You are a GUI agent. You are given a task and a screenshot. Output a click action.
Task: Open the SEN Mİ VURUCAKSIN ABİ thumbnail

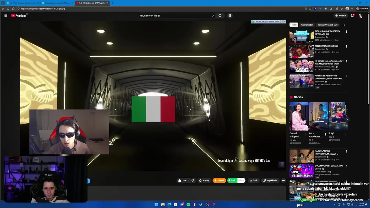pos(301,51)
